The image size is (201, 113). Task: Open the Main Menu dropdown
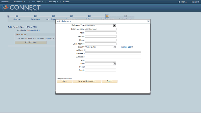(19, 2)
